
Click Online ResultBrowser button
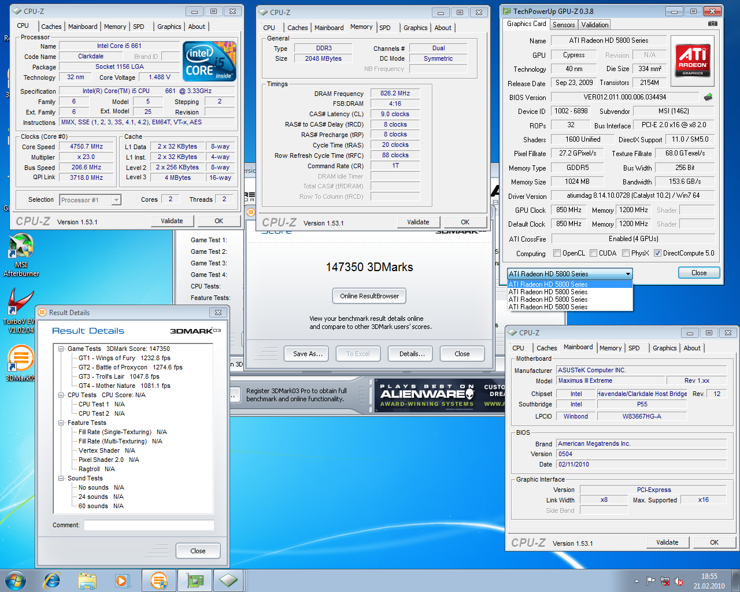(x=369, y=296)
